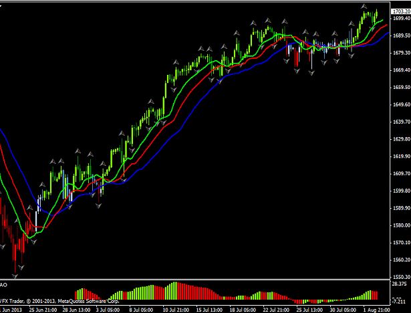Select the 1619.90 price axis label
This screenshot has height=313, width=411.
(x=402, y=156)
